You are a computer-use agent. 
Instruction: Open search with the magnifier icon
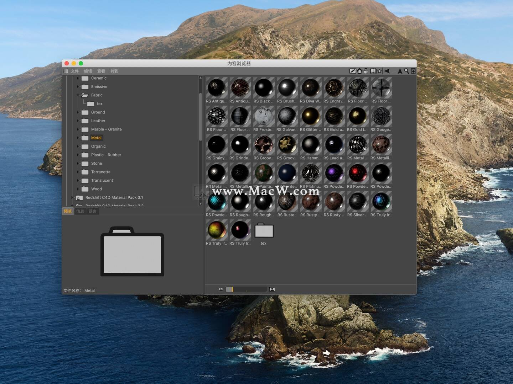pos(406,71)
